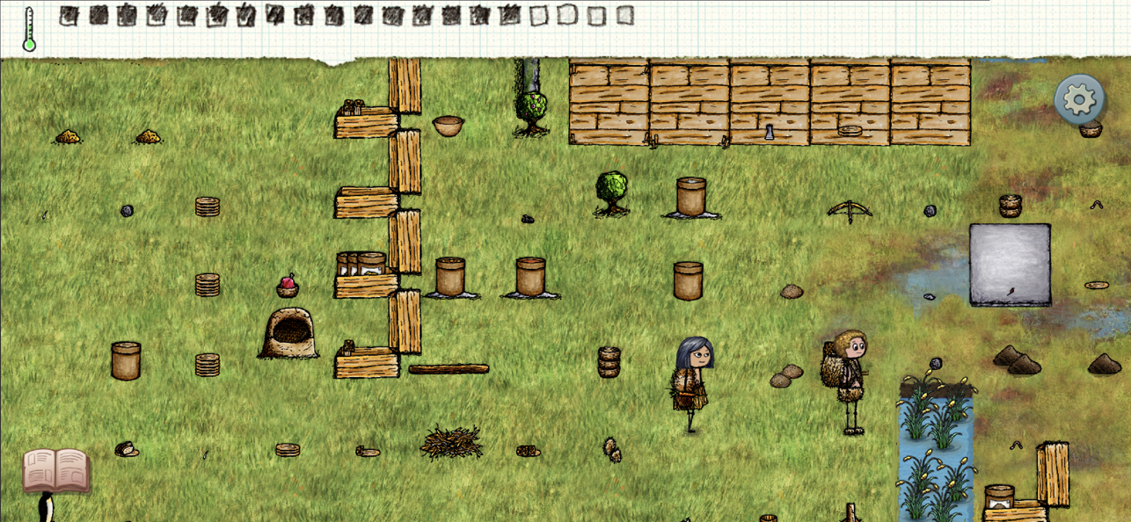Screen dimensions: 1131x522
Task: Open the recipe book
Action: [x=56, y=470]
